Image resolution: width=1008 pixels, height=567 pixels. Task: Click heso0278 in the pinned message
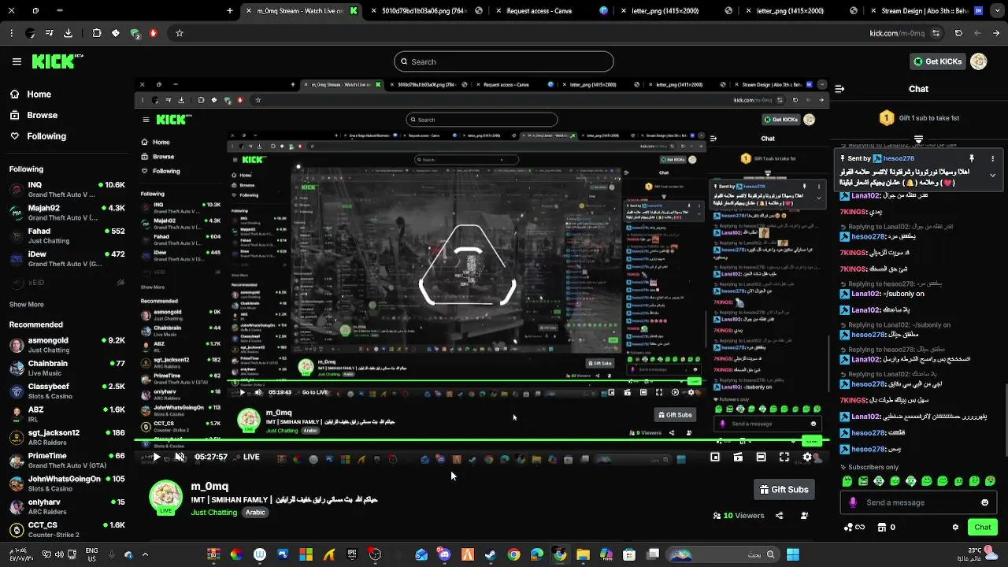point(899,158)
